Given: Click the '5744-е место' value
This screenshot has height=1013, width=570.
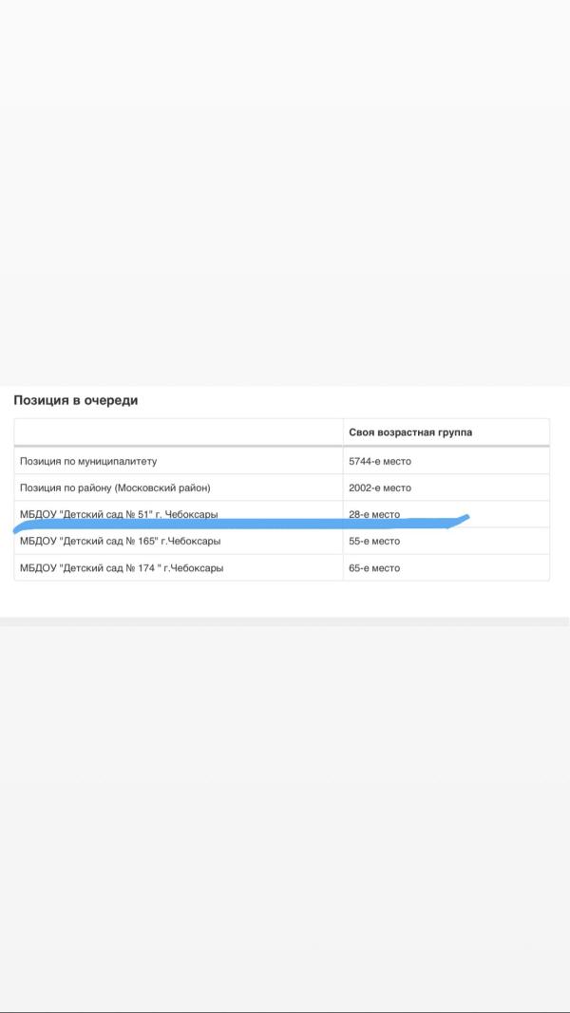Looking at the screenshot, I should tap(380, 461).
